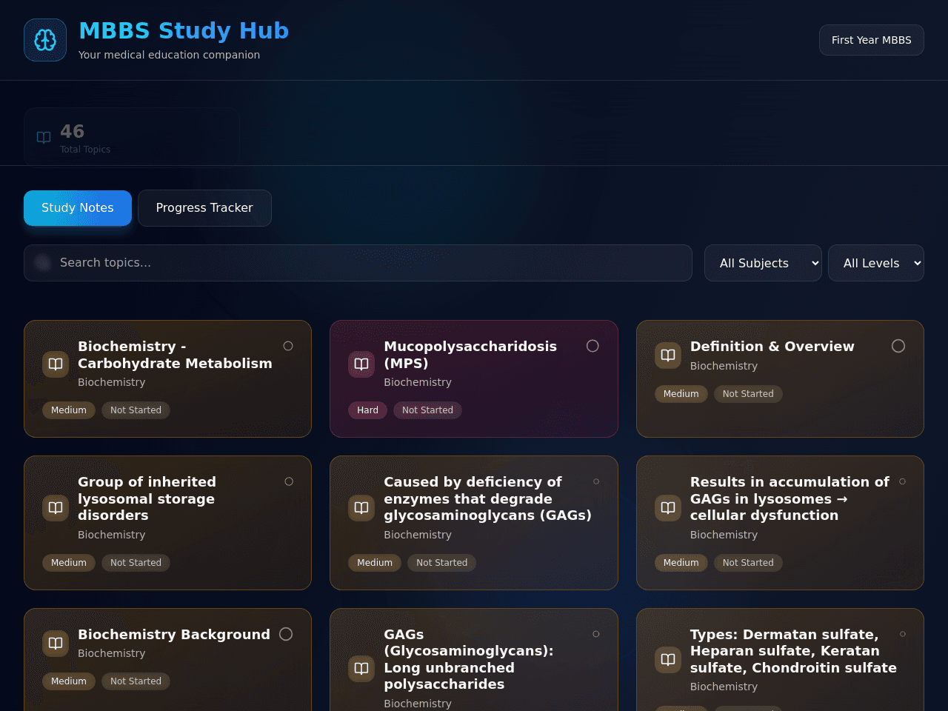This screenshot has height=711, width=948.
Task: Click book icon on Caused by deficiency card
Action: [x=361, y=508]
